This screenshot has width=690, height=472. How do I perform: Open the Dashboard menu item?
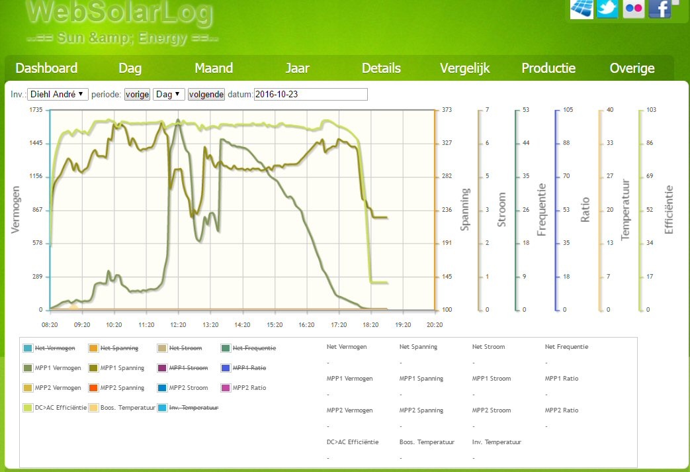point(46,68)
